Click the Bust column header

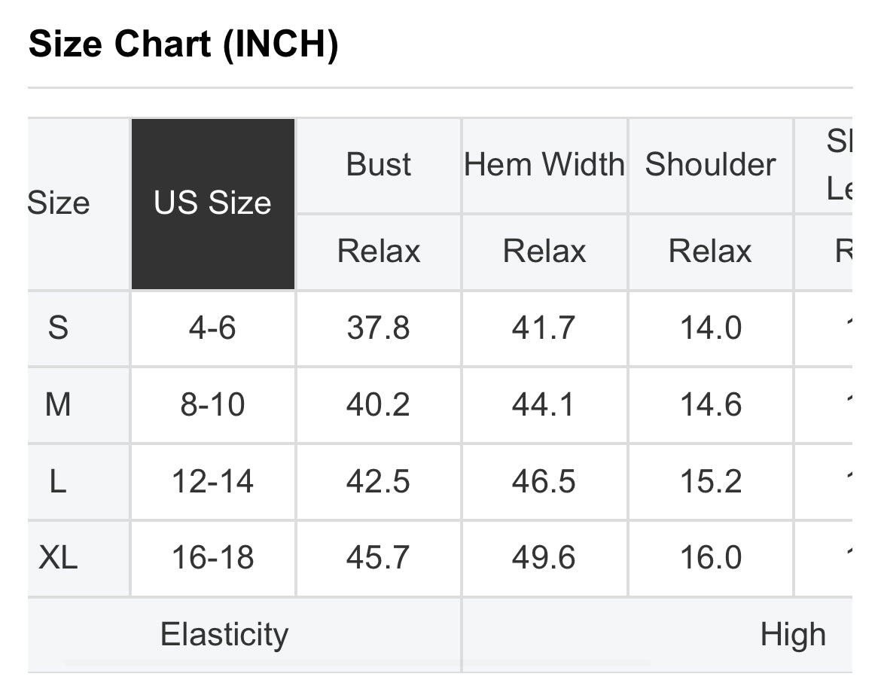point(378,165)
